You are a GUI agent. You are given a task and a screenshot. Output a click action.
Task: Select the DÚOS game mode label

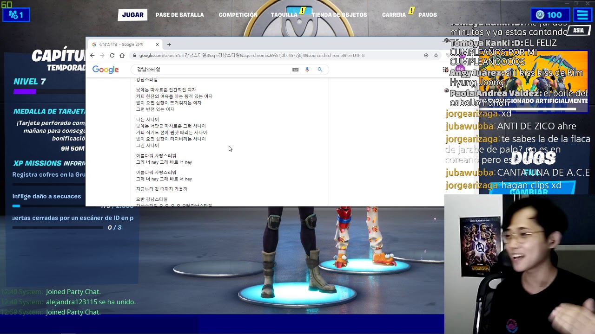(533, 158)
